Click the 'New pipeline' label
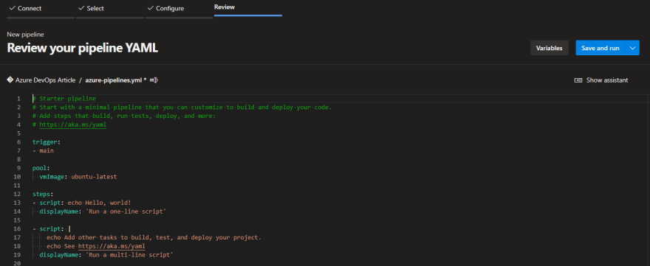This screenshot has width=650, height=266. 25,35
